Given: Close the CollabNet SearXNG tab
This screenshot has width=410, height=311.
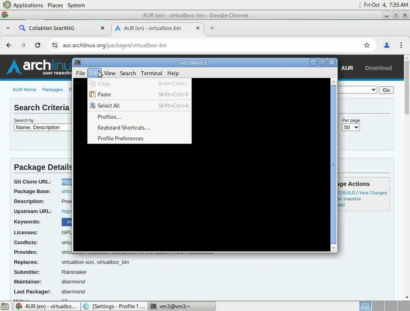Looking at the screenshot, I should [102, 28].
